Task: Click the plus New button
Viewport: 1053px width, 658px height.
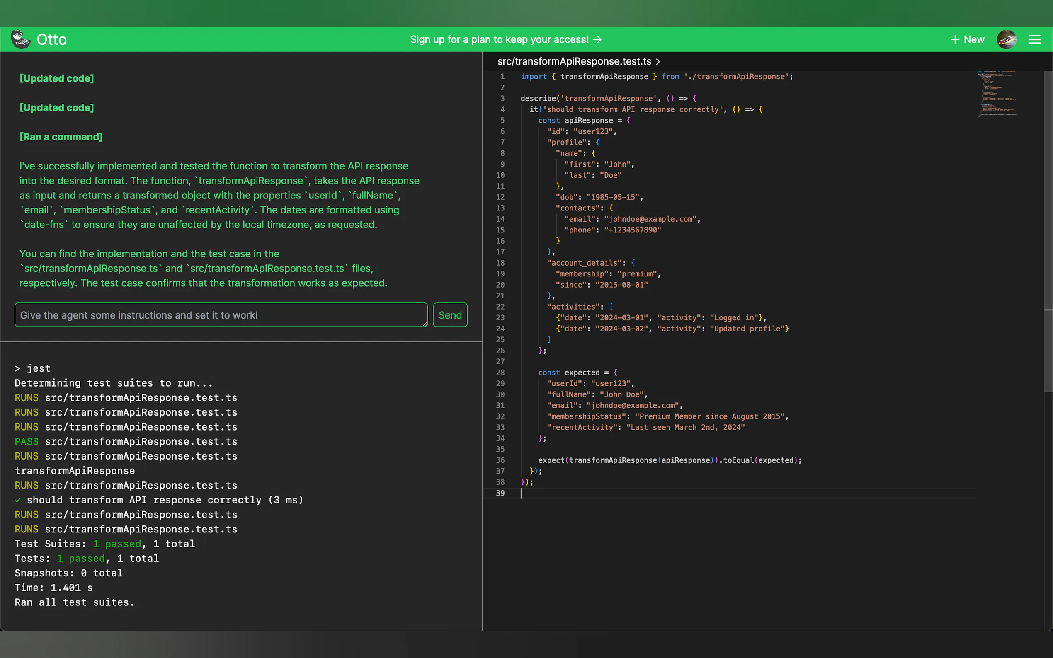Action: 967,40
